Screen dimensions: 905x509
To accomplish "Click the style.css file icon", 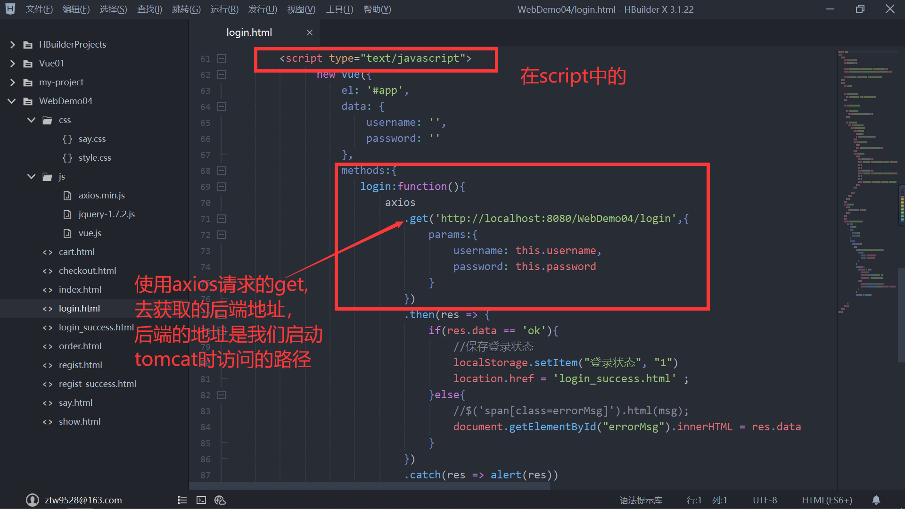I will point(67,158).
